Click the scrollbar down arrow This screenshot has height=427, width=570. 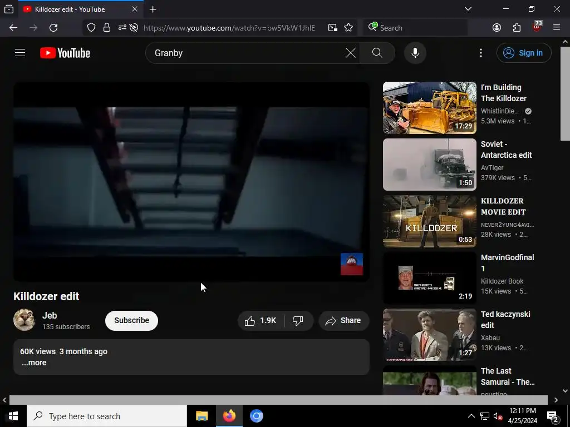pyautogui.click(x=565, y=391)
